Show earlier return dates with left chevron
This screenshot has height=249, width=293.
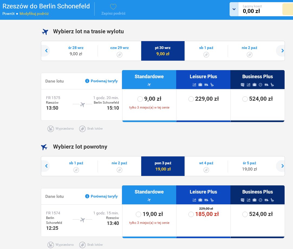46,166
